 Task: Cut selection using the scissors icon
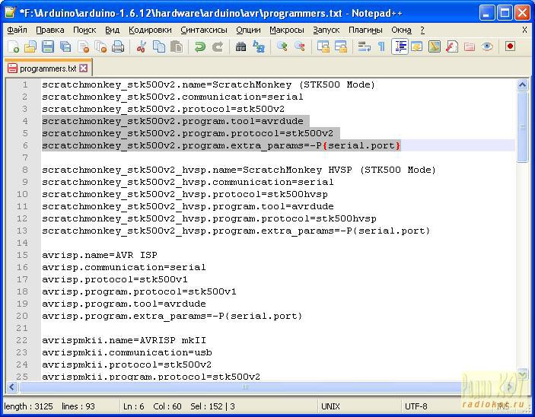click(x=142, y=46)
